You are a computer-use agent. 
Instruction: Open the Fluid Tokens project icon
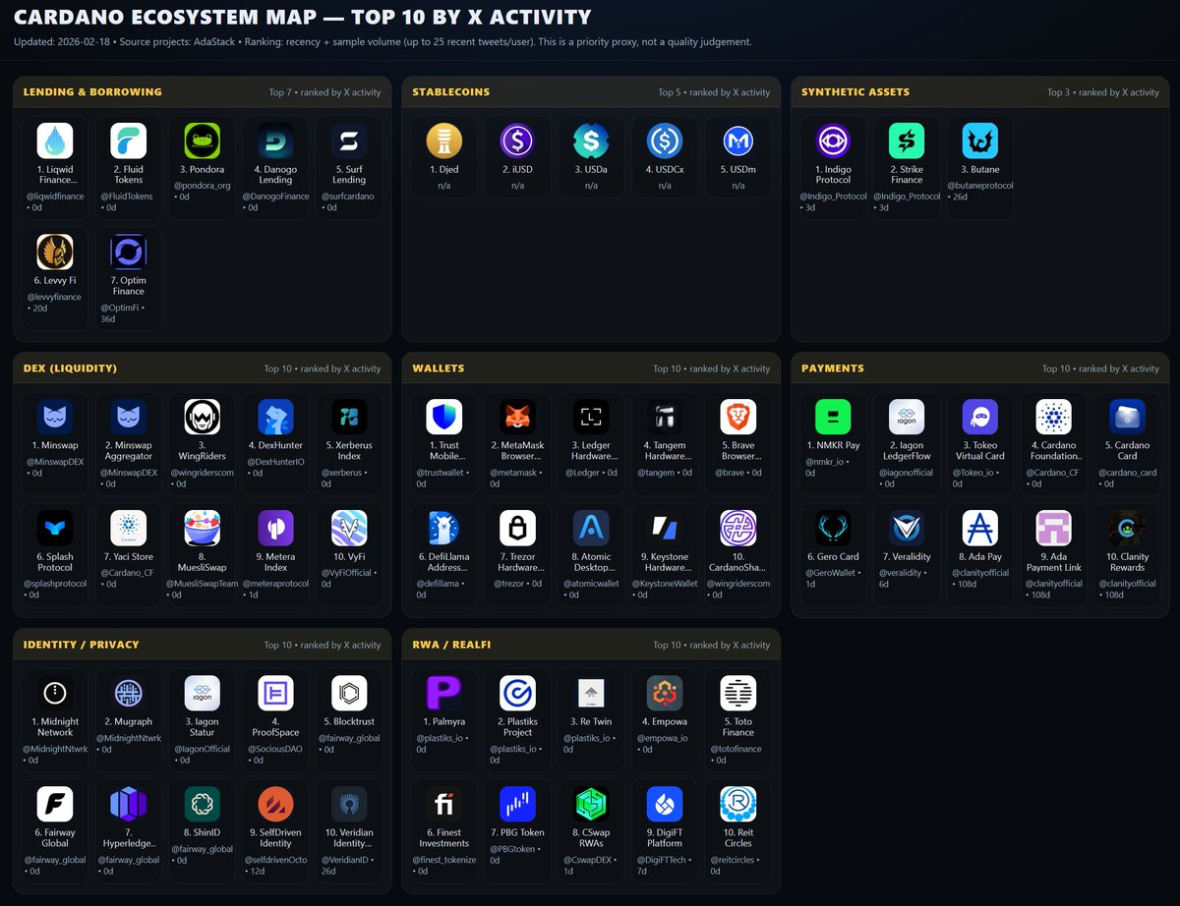coord(129,141)
